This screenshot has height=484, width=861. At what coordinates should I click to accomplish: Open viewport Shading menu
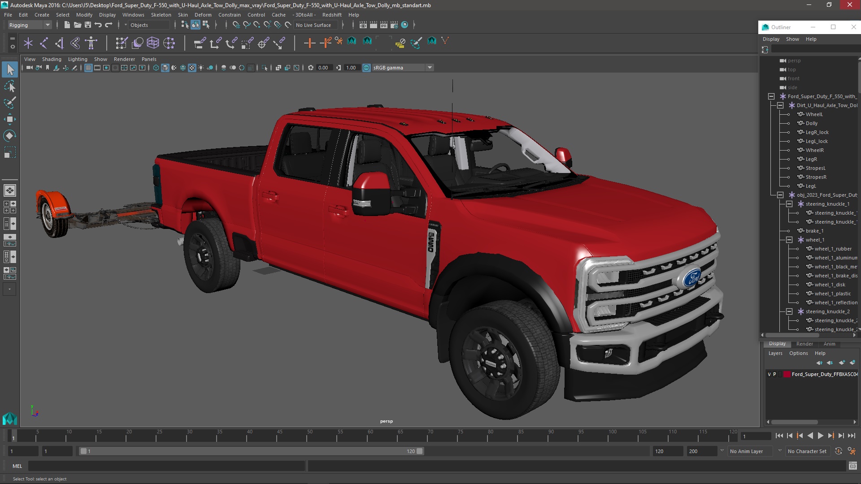52,59
